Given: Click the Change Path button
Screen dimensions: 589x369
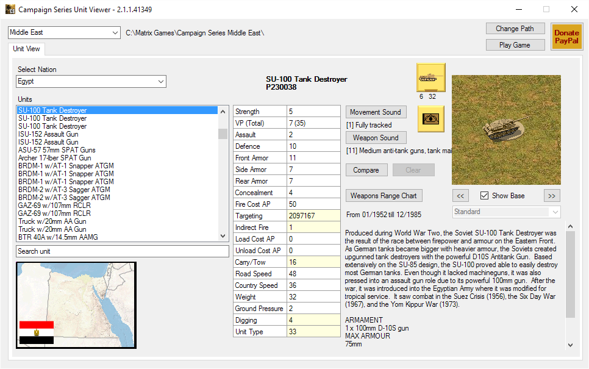Looking at the screenshot, I should 515,29.
